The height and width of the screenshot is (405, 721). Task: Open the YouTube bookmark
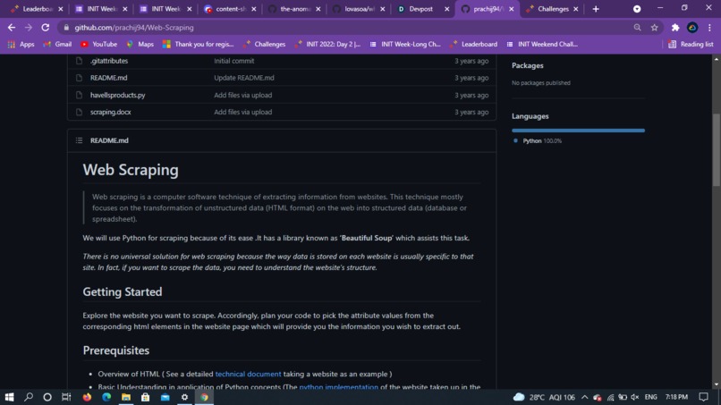click(99, 44)
